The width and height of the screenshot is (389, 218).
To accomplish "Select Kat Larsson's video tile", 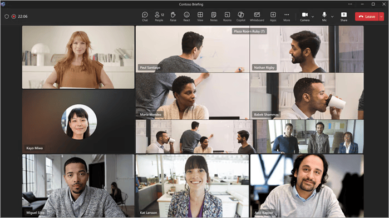I will [192, 186].
